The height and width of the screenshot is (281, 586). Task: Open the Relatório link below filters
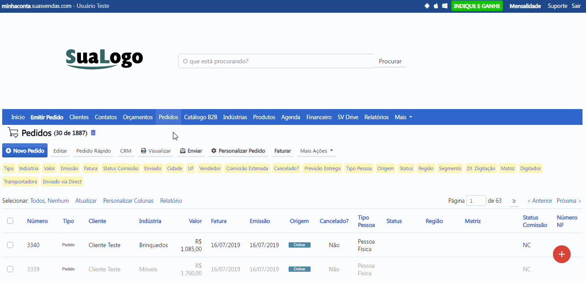click(x=171, y=201)
